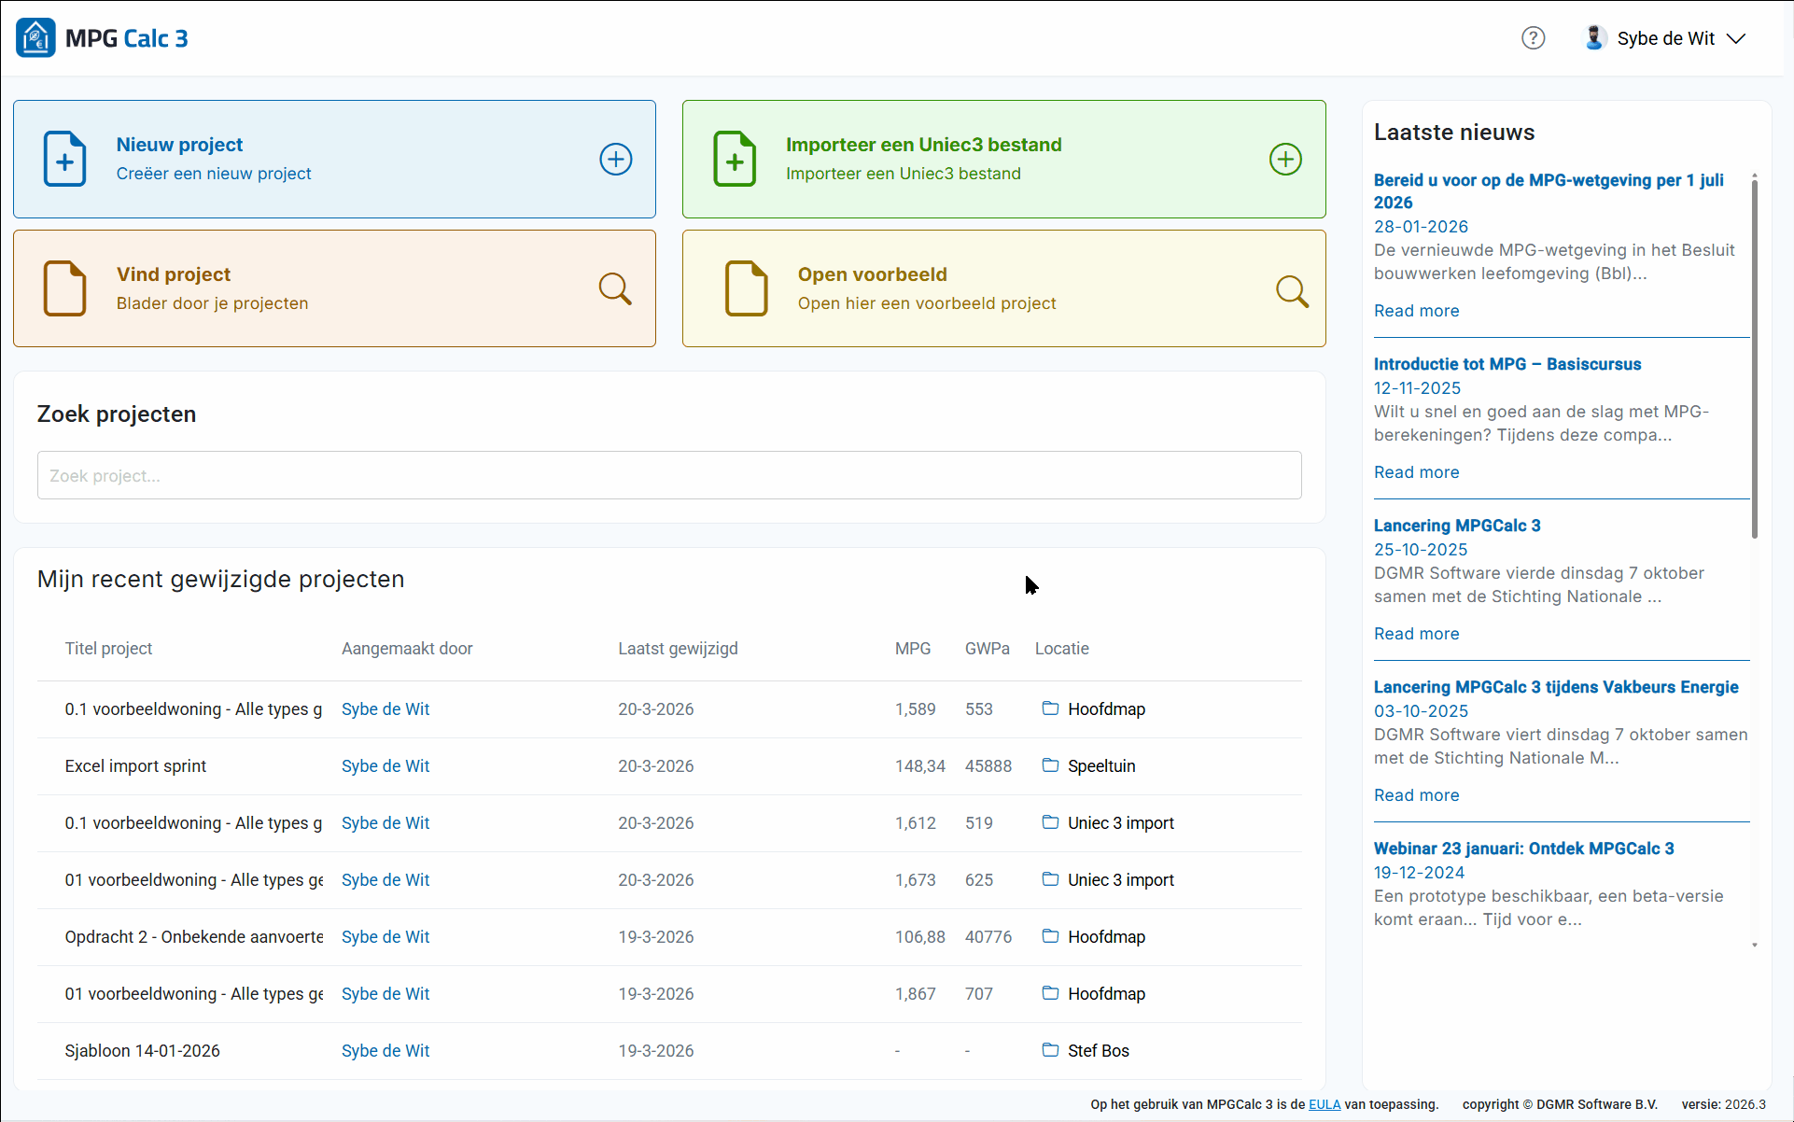This screenshot has height=1122, width=1794.
Task: Open the Vind project card
Action: 334,288
